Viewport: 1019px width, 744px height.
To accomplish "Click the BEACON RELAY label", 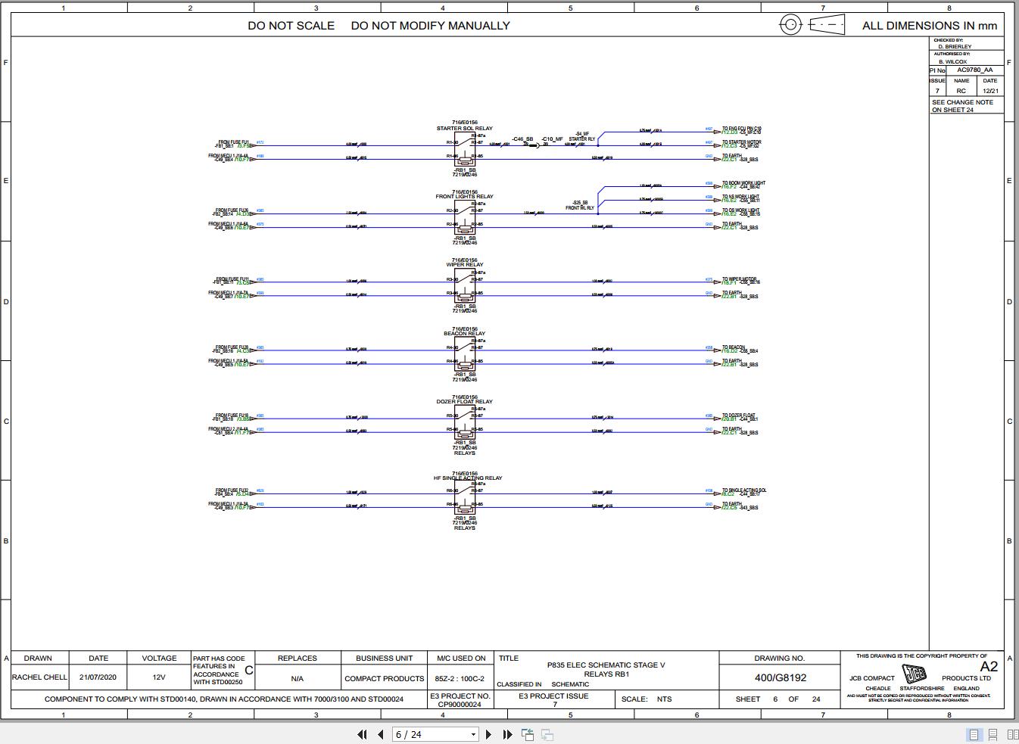I will coord(465,333).
